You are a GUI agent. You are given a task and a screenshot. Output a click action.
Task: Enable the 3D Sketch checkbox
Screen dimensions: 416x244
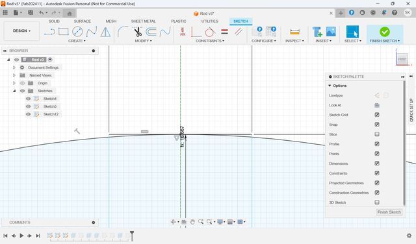click(377, 202)
